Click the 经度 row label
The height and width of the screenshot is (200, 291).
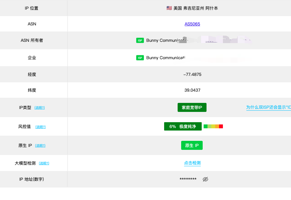[32, 75]
